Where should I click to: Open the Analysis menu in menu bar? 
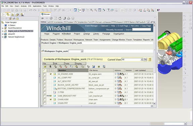[x=23, y=6]
